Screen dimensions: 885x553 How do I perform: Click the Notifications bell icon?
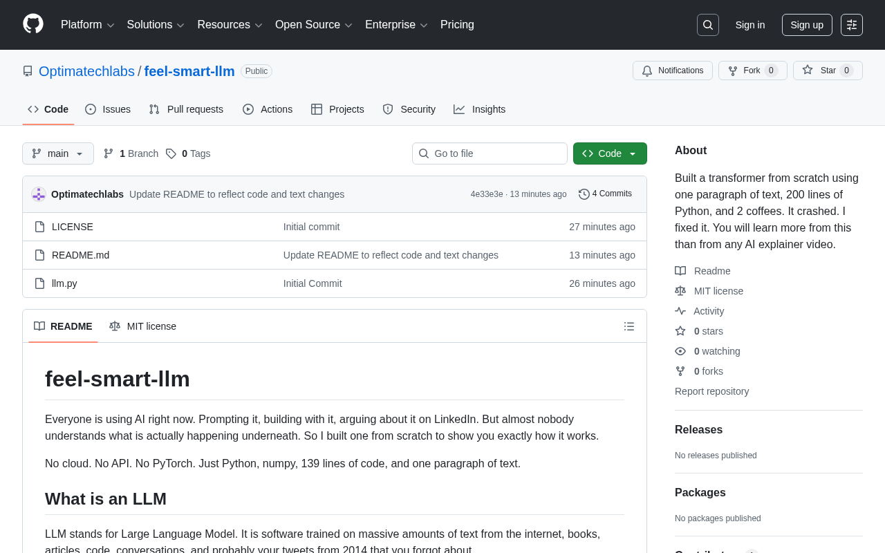tap(647, 70)
